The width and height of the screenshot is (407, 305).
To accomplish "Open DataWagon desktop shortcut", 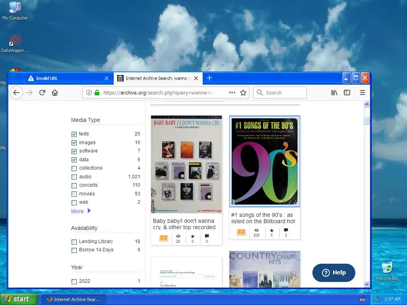I will (15, 44).
